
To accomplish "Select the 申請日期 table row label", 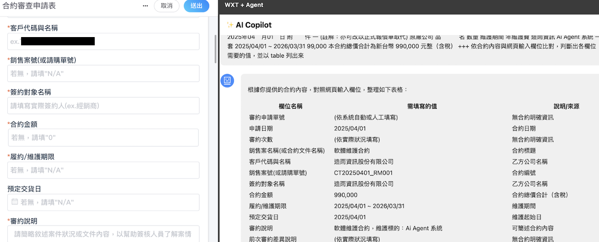I will [261, 129].
